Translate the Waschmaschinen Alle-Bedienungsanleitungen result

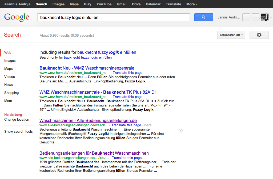[x=126, y=125]
